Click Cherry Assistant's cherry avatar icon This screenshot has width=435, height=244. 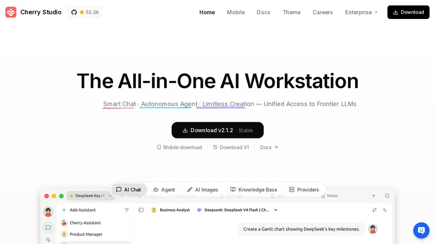point(64,223)
